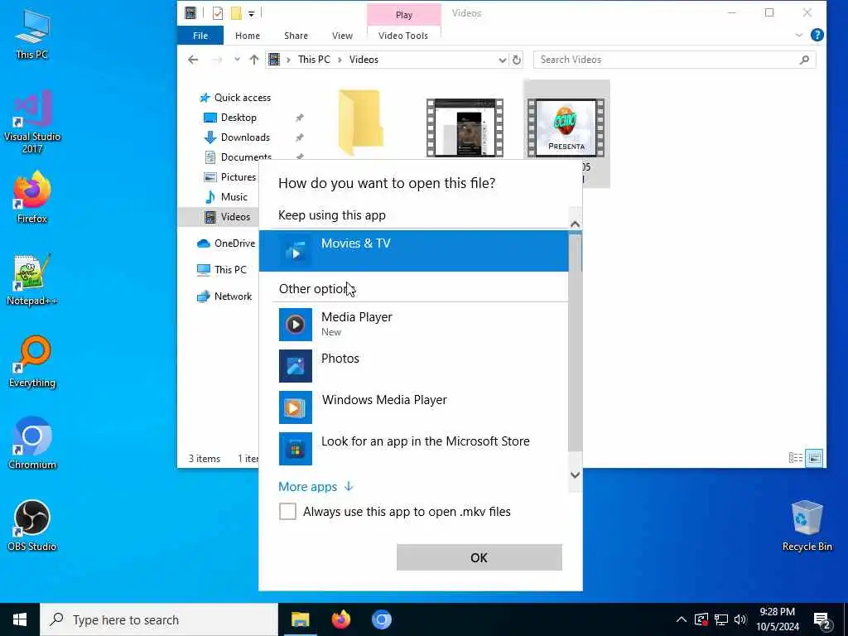
Task: Click the Properties quick access toolbar icon
Action: coord(218,13)
